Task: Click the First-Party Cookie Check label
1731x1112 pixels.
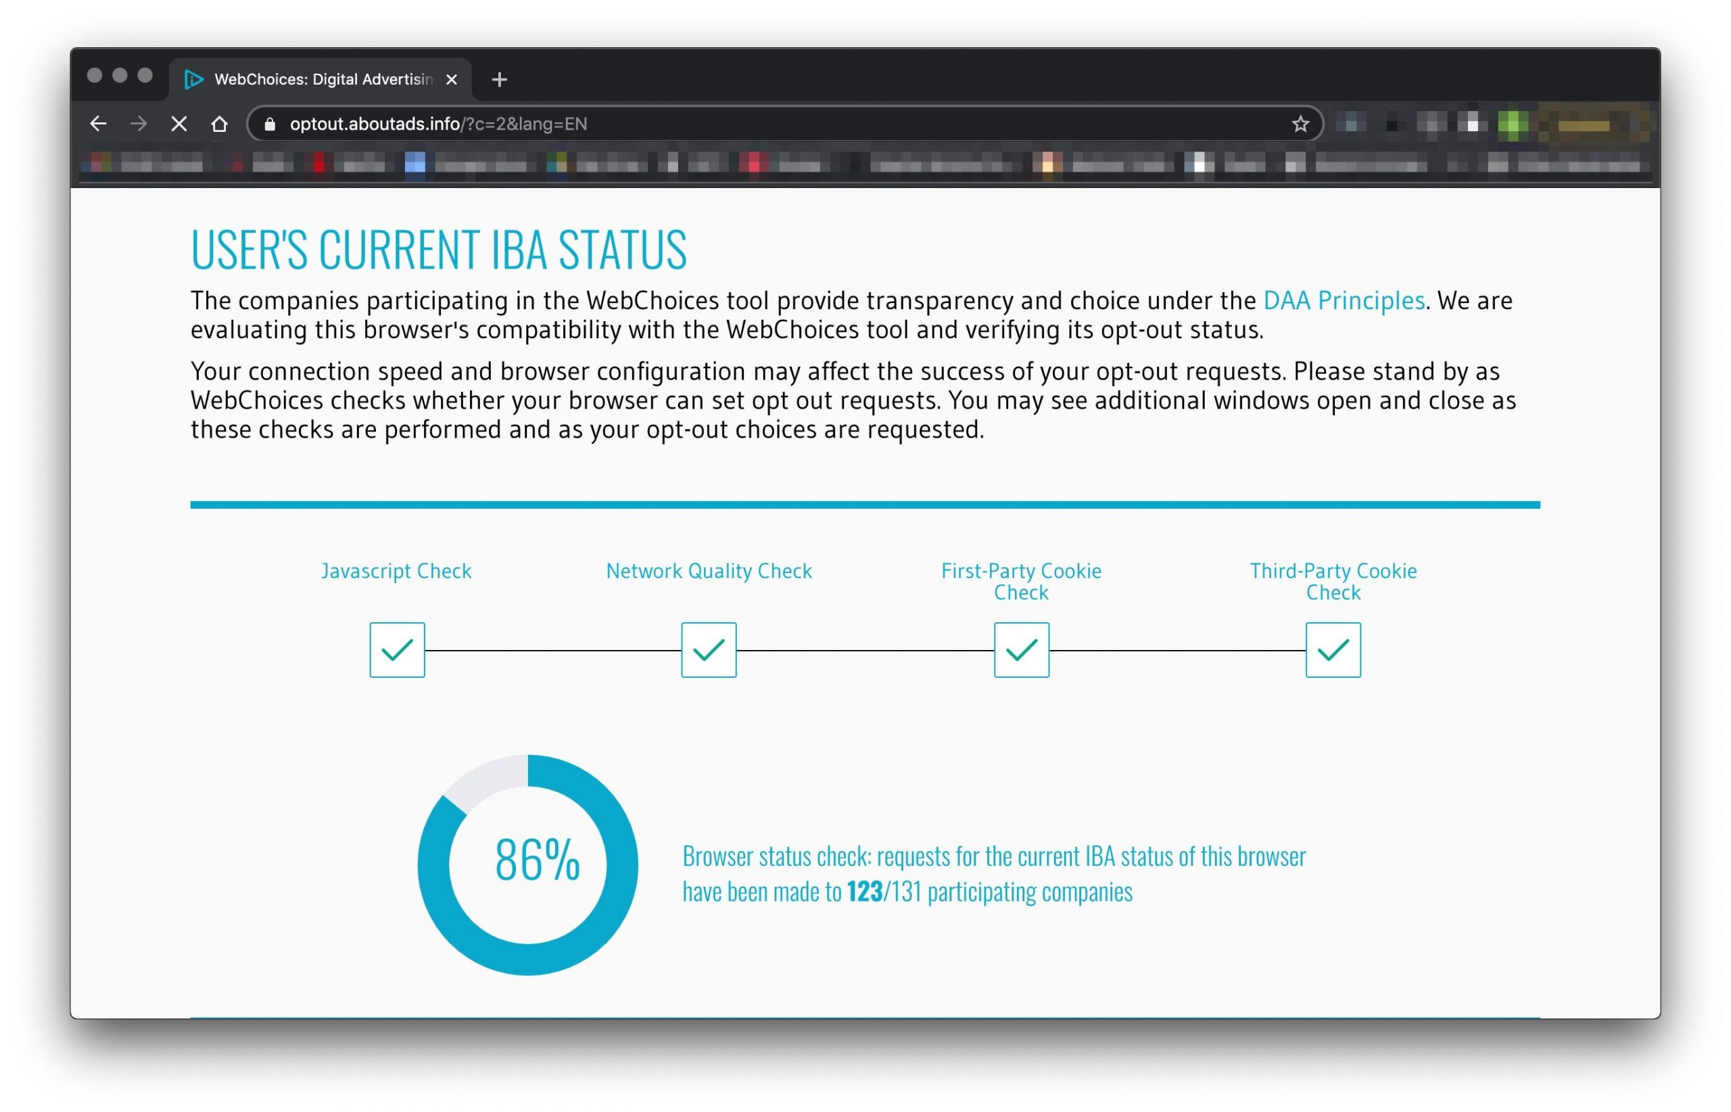Action: tap(1022, 581)
